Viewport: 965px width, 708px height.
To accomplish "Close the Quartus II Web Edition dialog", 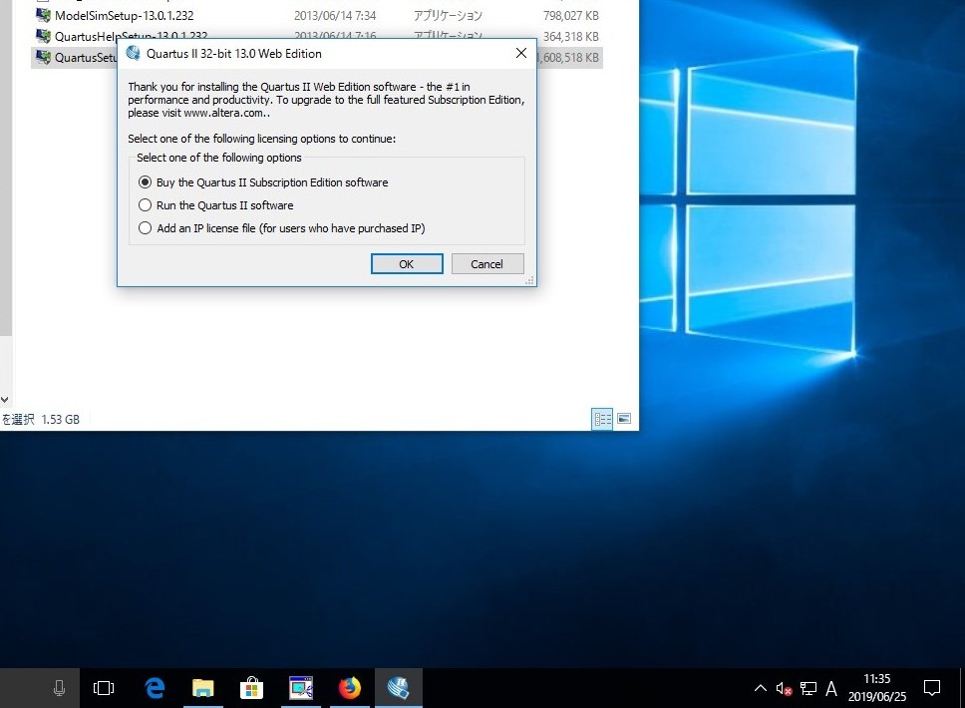I will 521,54.
